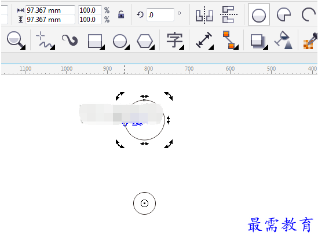
Task: Select the Ellipse tool in toolbox
Action: pos(121,41)
